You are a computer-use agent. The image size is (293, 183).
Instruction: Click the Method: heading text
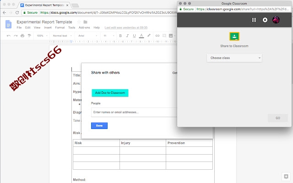pos(79,180)
